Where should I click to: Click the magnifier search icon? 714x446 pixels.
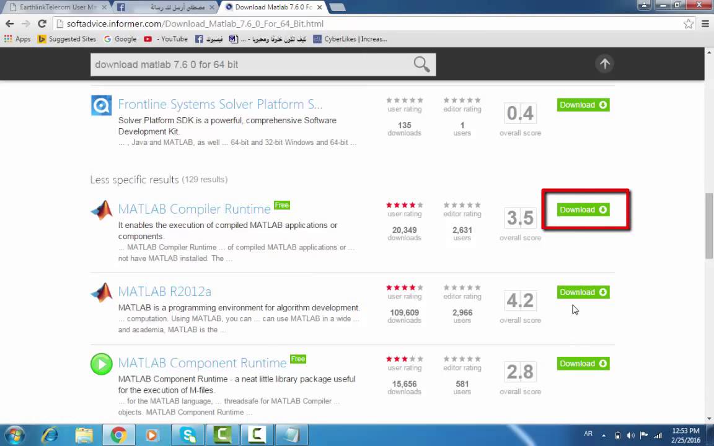tap(421, 64)
